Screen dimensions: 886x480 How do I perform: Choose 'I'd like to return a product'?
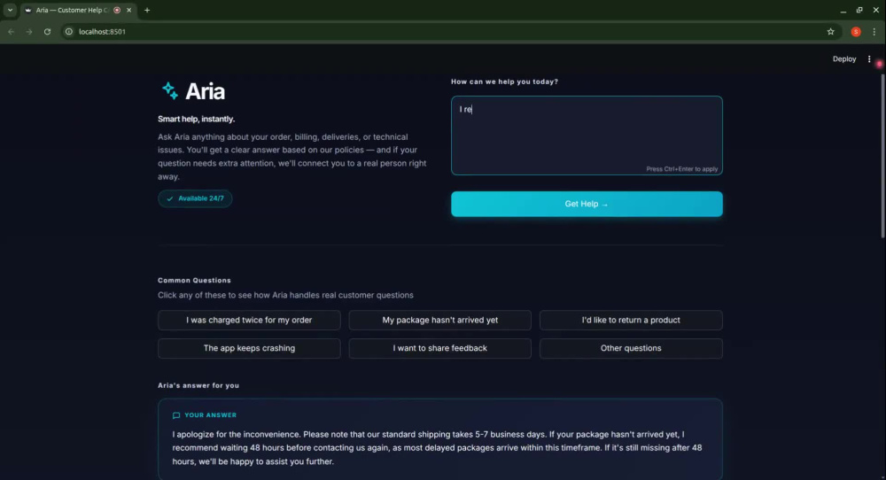pyautogui.click(x=631, y=320)
